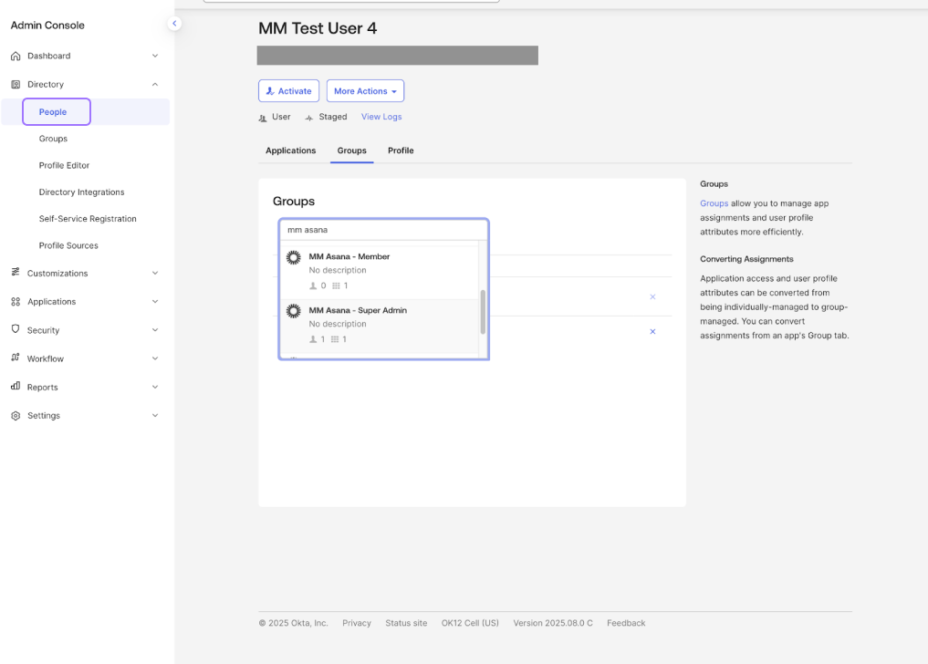Select MM Asana - Super Admin group

pos(358,311)
